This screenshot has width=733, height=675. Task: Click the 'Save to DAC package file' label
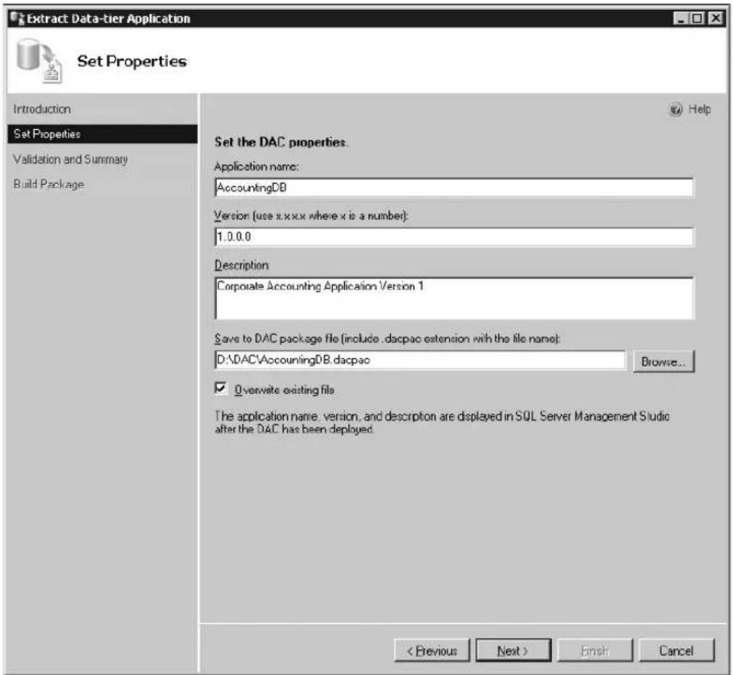tap(387, 338)
